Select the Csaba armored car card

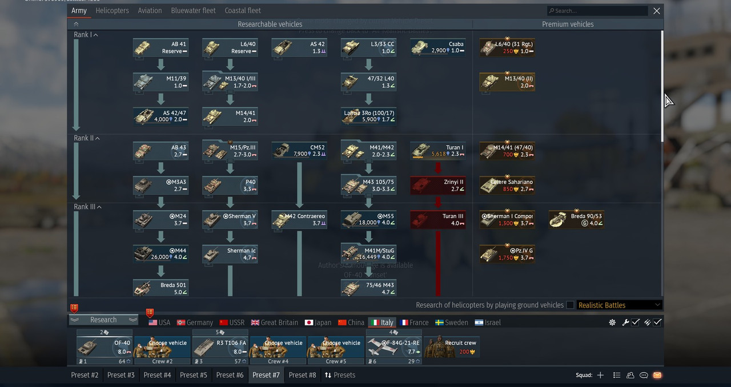click(x=438, y=47)
